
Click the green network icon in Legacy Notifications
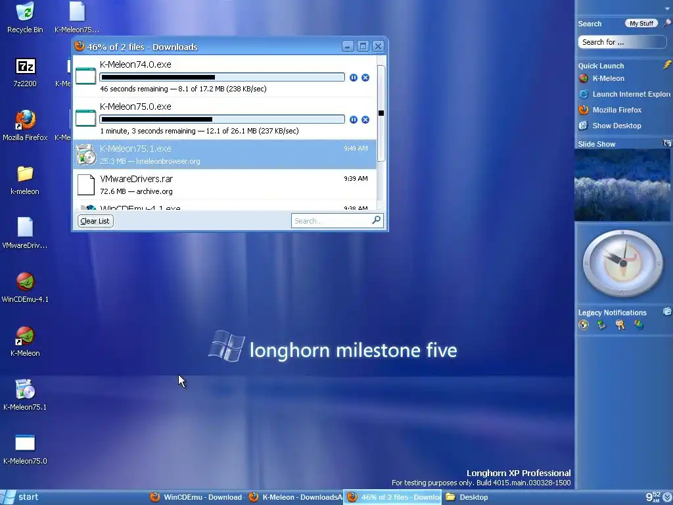[x=602, y=325]
